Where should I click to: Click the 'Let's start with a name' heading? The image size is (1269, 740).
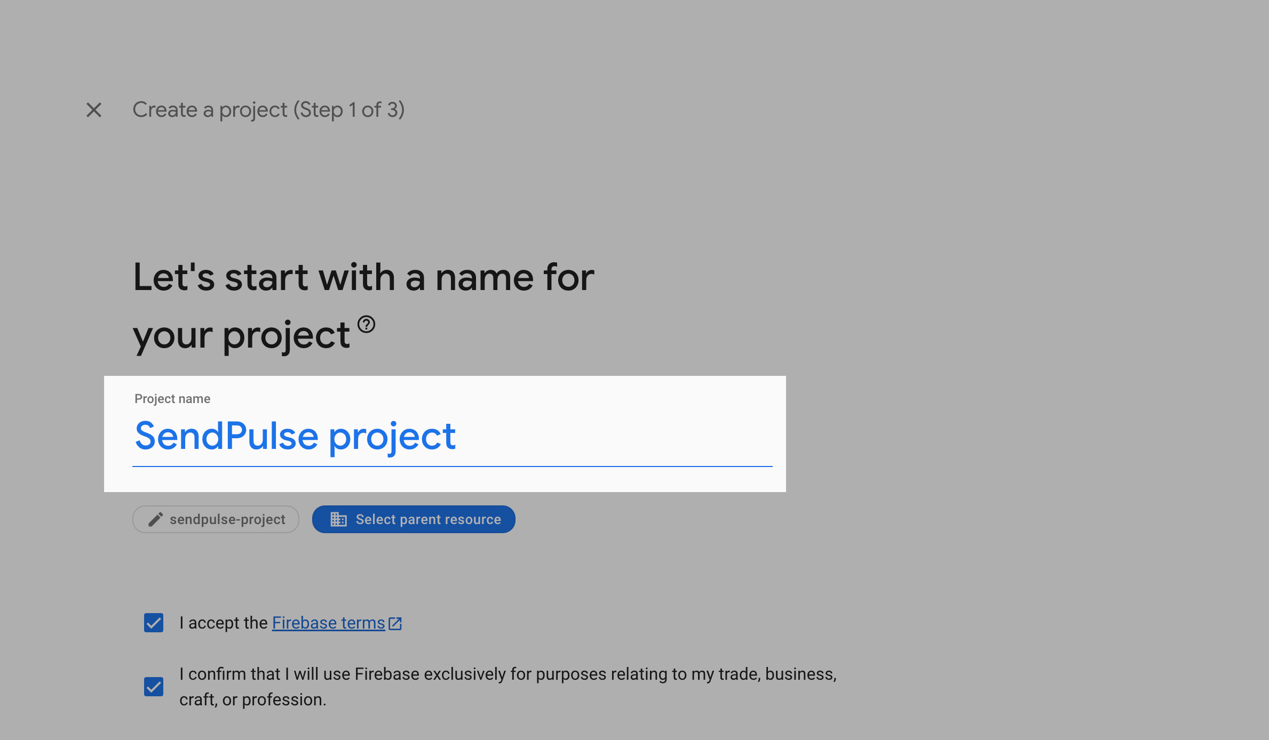point(363,277)
